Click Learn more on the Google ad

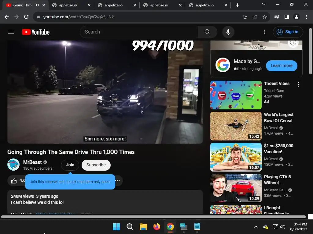click(x=282, y=66)
